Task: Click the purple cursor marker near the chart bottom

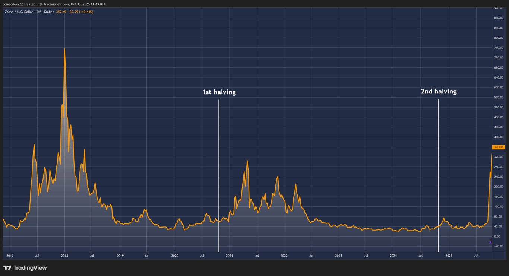Action: click(490, 242)
